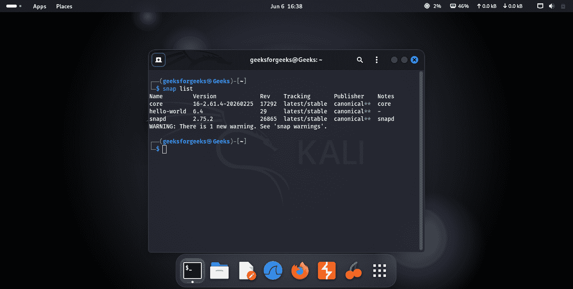573x289 pixels.
Task: Close the terminal window
Action: [414, 60]
